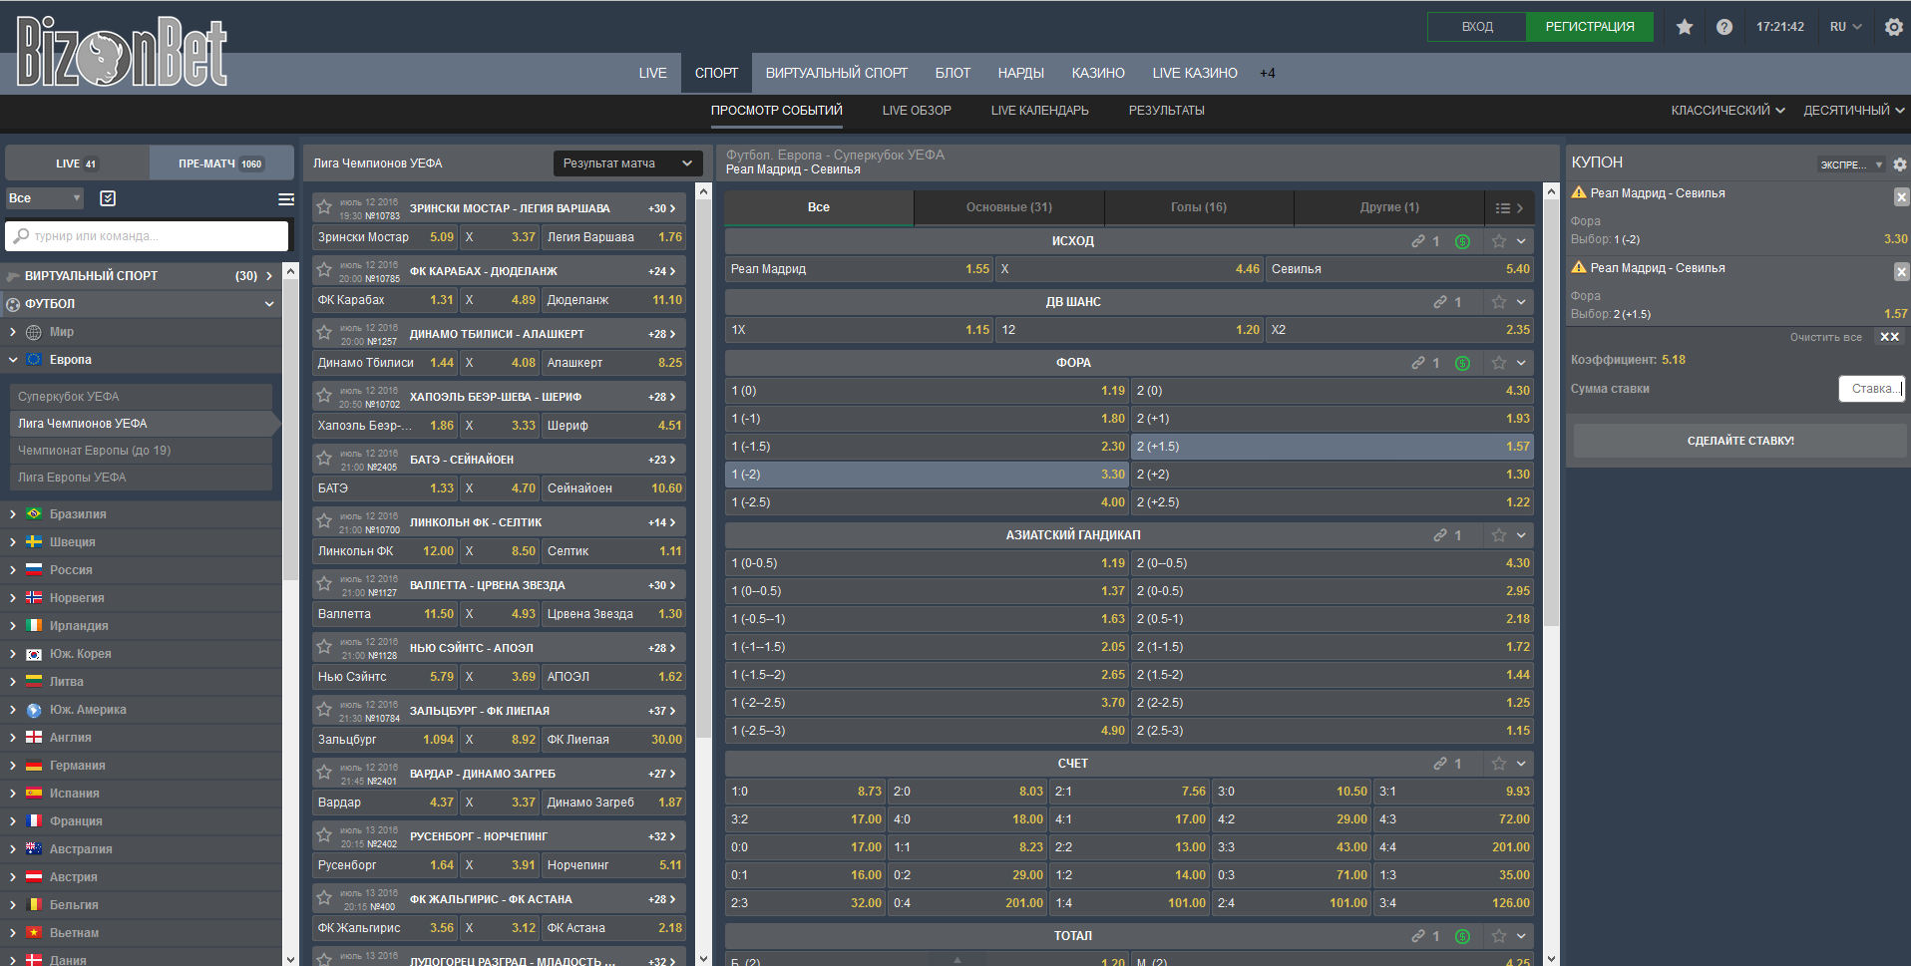Viewport: 1911px width, 966px height.
Task: Switch to РЕЗУЛЬТАТЫ sub-tab
Action: pos(1166,111)
